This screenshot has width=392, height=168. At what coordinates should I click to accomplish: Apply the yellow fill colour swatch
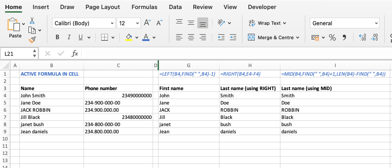[129, 37]
